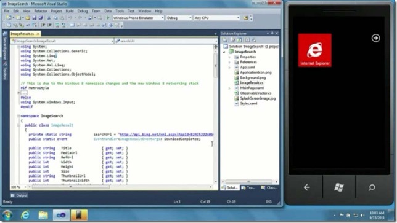Click the New Project toolbar icon
Screen dimensions: 397x223
[x=9, y=18]
